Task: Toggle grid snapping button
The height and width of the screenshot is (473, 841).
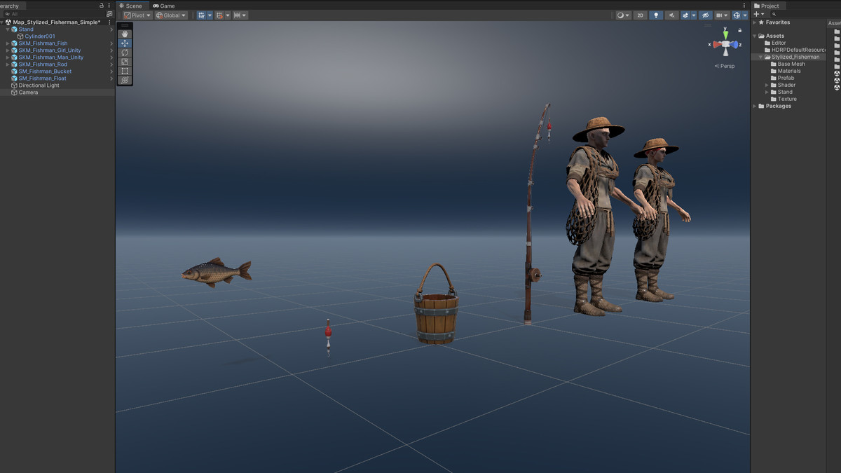Action: point(219,15)
